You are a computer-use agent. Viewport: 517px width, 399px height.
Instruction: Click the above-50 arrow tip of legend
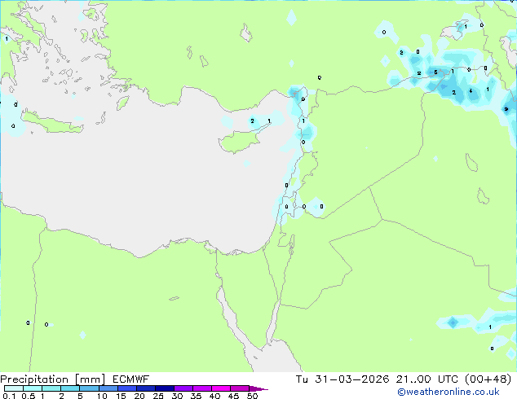tap(258, 388)
